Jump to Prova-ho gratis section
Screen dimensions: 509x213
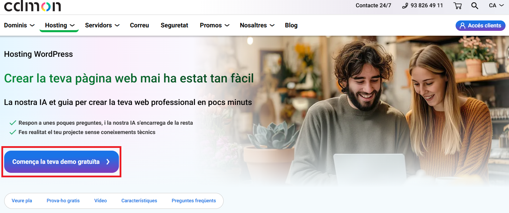(63, 201)
